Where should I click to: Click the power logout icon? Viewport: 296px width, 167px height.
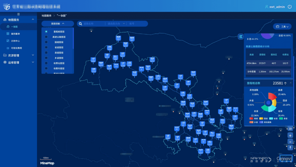290,7
